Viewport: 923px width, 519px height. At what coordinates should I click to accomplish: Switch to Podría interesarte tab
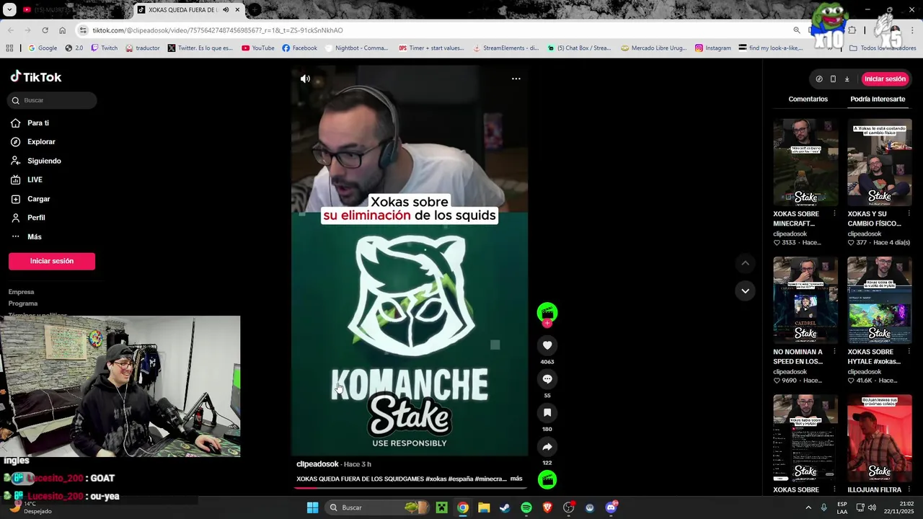(878, 99)
